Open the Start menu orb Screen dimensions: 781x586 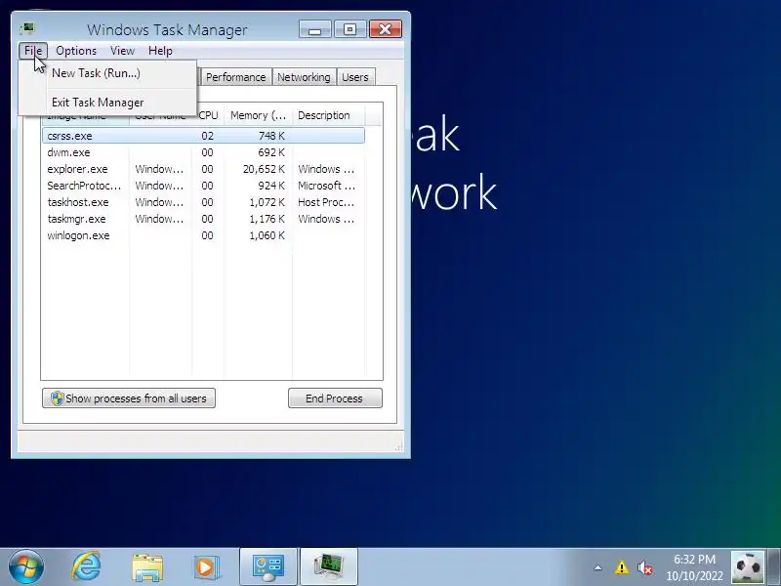pos(25,566)
